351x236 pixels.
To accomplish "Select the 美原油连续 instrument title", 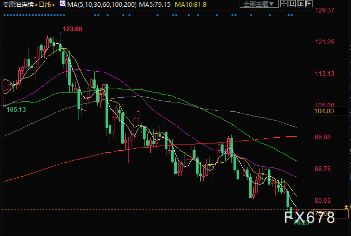I will pyautogui.click(x=18, y=5).
